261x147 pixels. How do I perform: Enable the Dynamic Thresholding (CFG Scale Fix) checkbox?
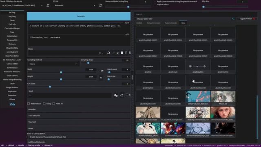[x=28, y=137]
